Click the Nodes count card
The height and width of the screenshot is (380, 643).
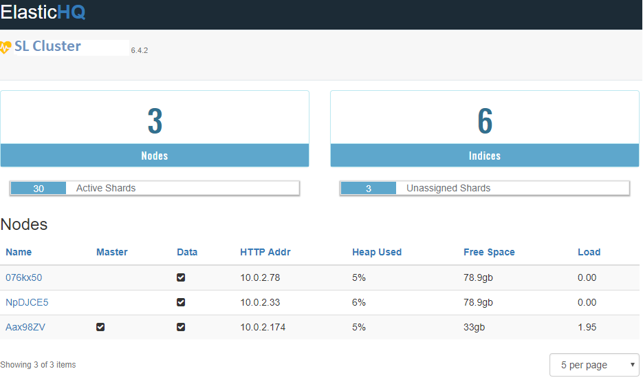point(155,129)
